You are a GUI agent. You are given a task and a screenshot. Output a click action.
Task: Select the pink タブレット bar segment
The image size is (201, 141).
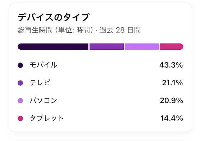172,46
